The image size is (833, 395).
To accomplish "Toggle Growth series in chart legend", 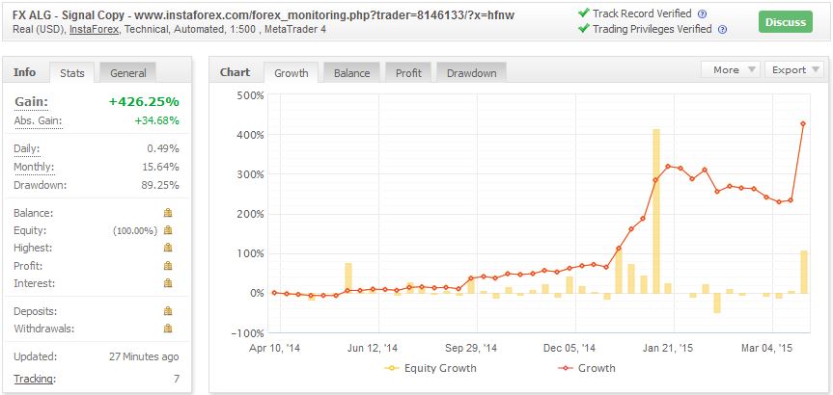I will (x=587, y=368).
